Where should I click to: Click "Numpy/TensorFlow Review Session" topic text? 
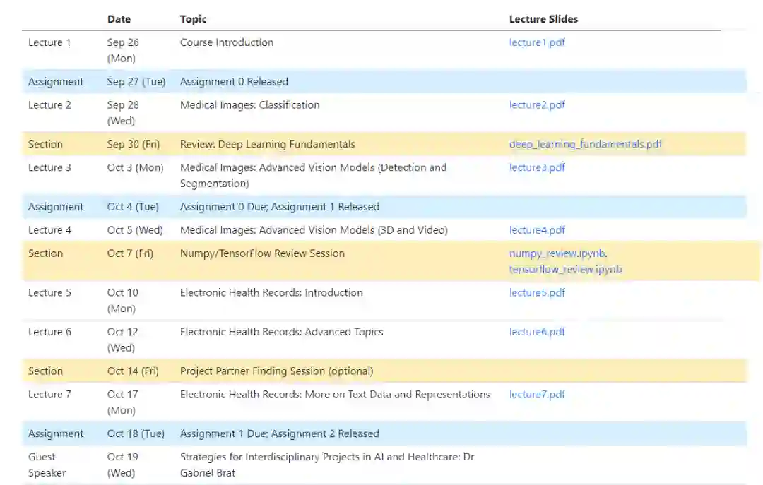262,253
